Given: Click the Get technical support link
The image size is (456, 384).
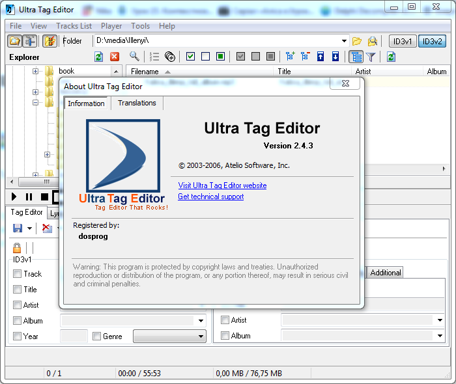Looking at the screenshot, I should (210, 197).
